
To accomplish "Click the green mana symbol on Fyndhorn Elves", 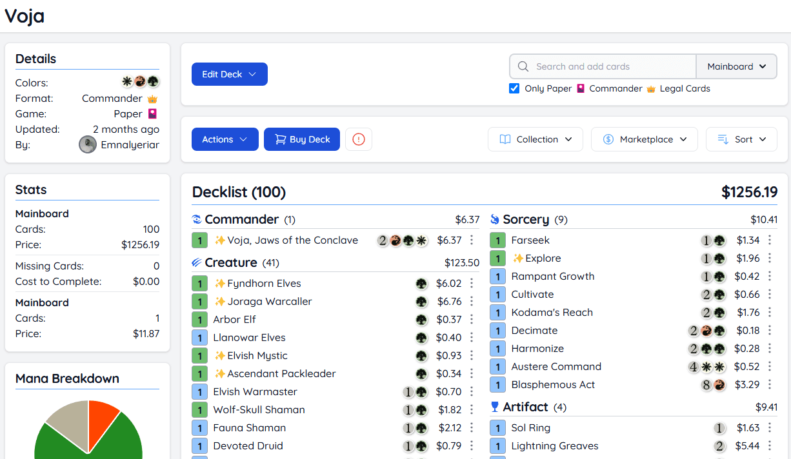I will point(422,283).
